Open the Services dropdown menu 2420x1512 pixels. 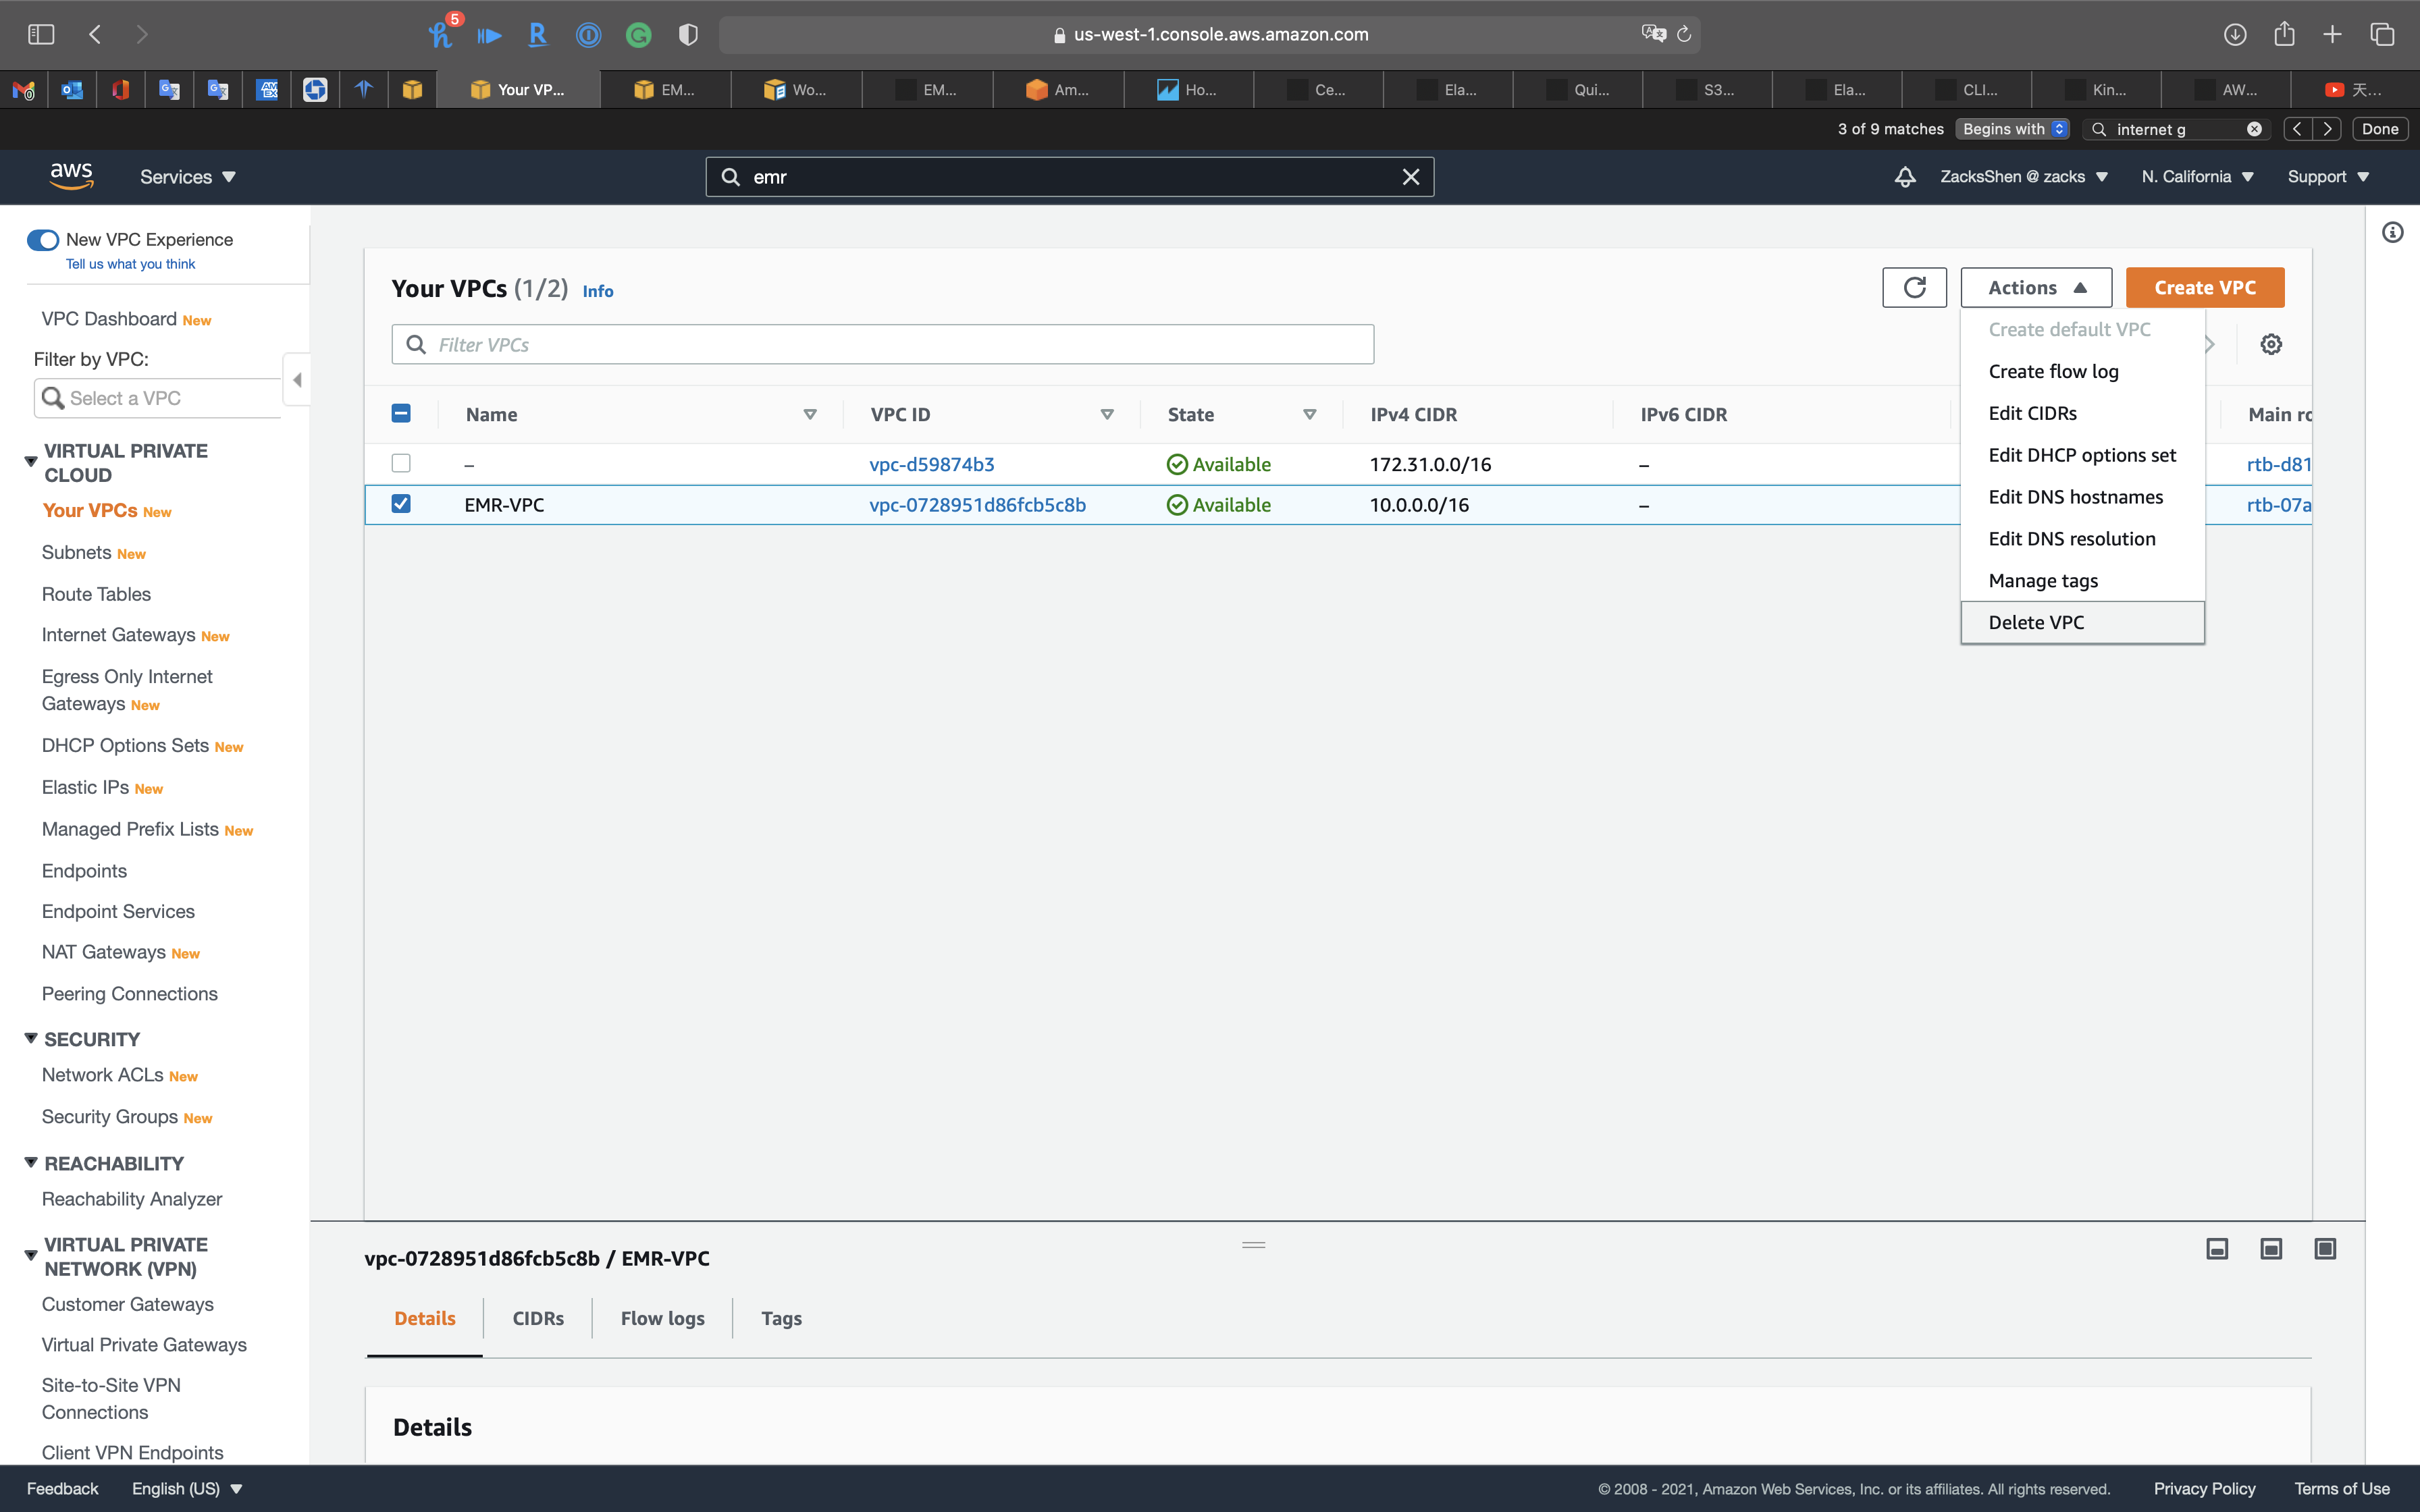(187, 177)
